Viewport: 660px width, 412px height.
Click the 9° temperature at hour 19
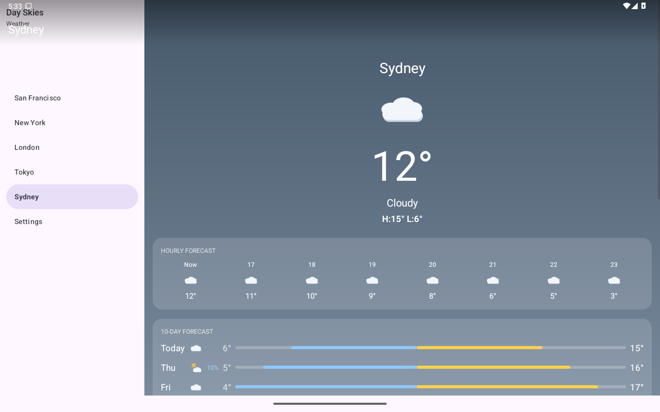coord(372,296)
